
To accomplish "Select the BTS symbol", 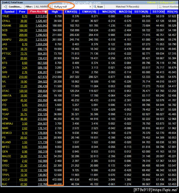I will 4,63.
